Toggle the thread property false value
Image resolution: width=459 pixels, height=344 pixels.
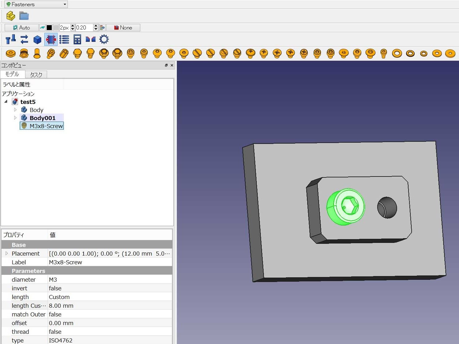tap(110, 332)
